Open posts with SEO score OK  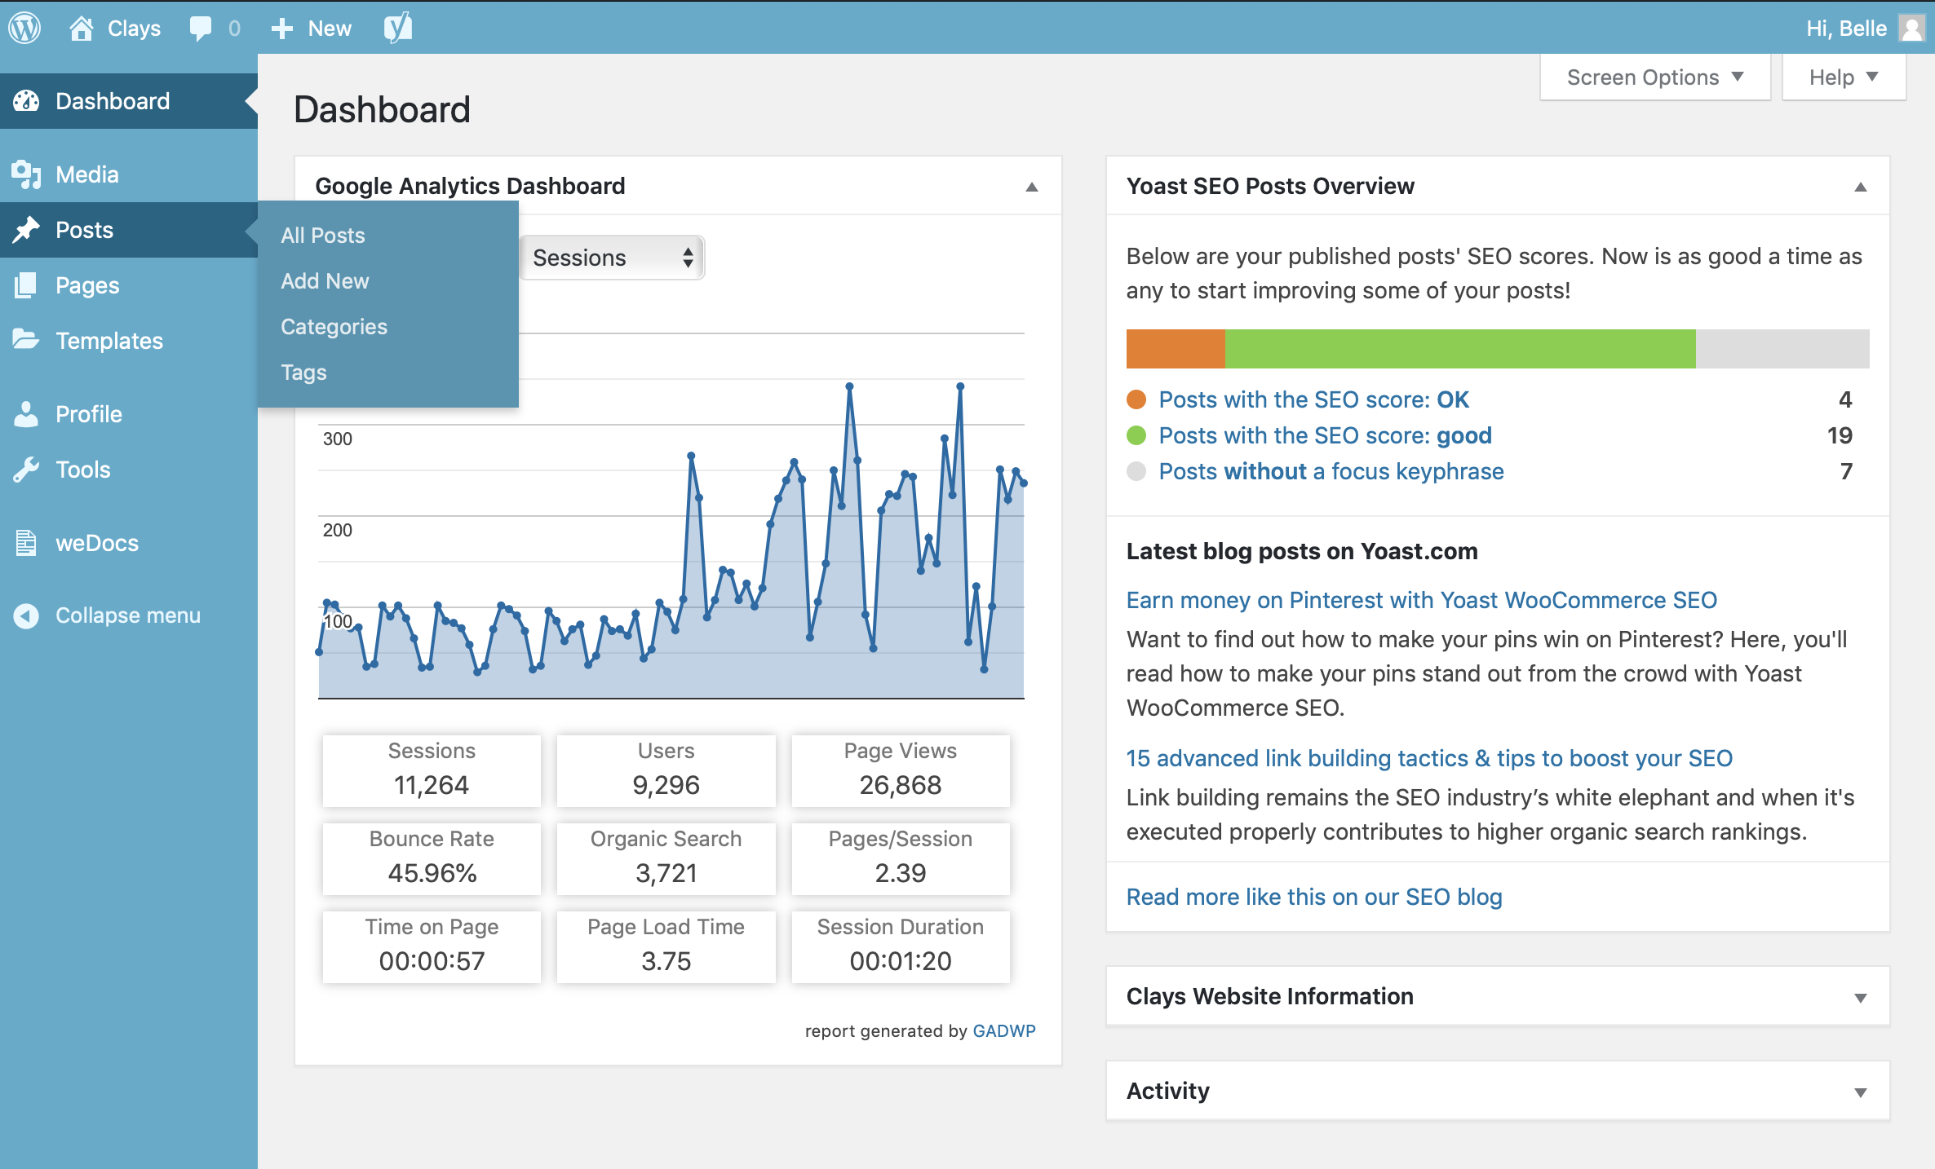pos(1313,399)
